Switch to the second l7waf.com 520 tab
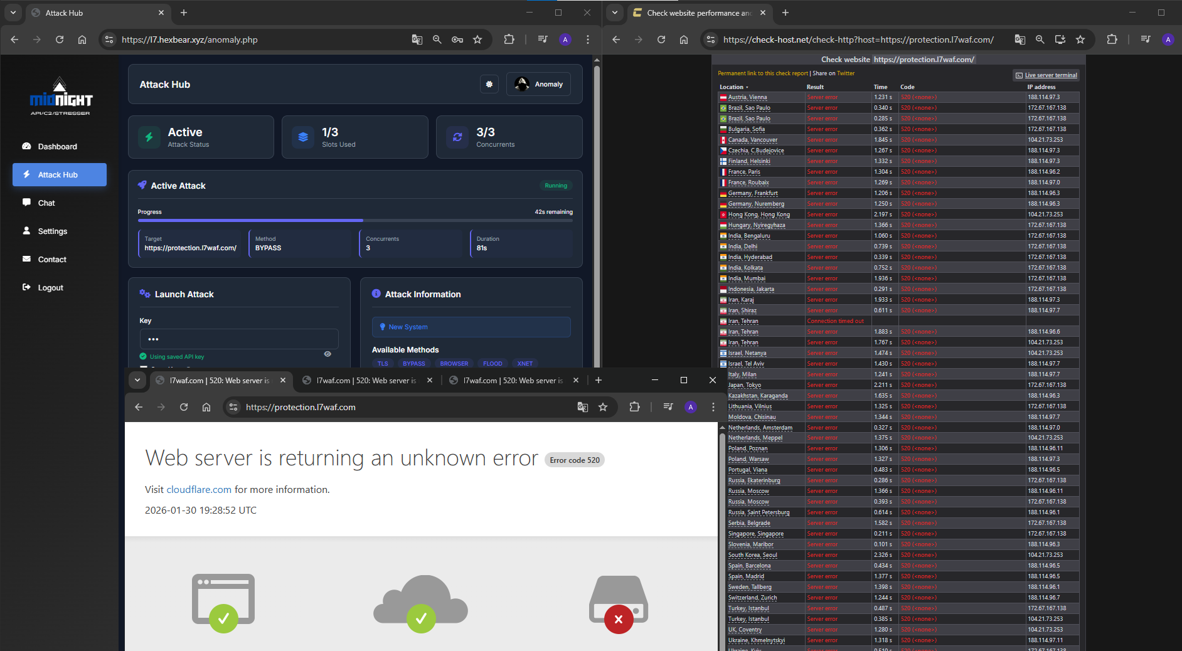The height and width of the screenshot is (651, 1182). [366, 380]
